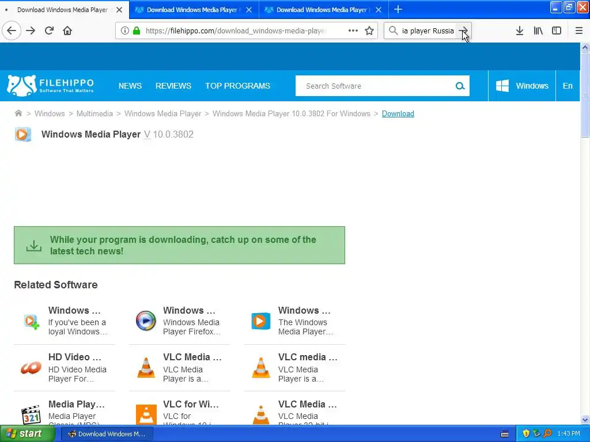This screenshot has width=590, height=442.
Task: Switch to the second browser tab
Action: [192, 10]
